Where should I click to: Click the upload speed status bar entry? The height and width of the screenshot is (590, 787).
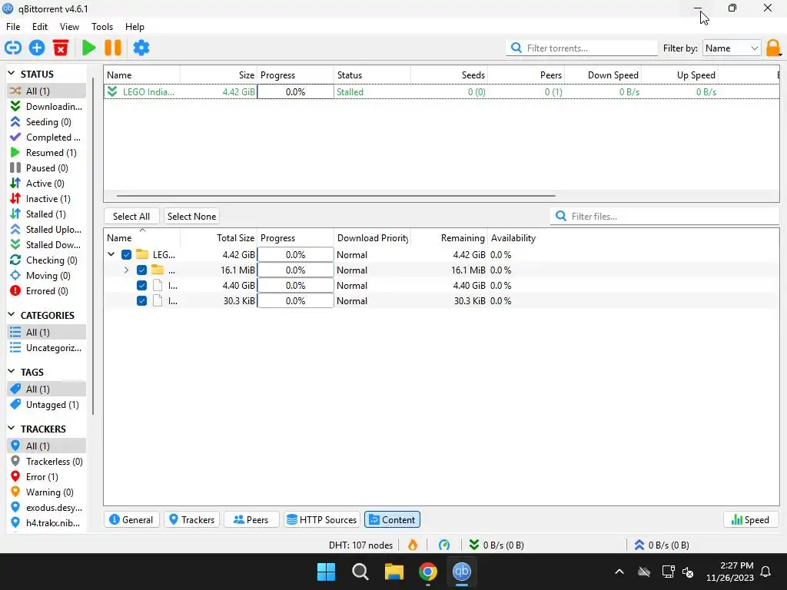coord(662,545)
